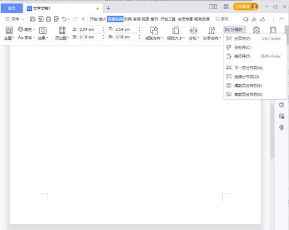This screenshot has width=289, height=230.
Task: Click the Export to PDF icon
Action: tap(40, 19)
